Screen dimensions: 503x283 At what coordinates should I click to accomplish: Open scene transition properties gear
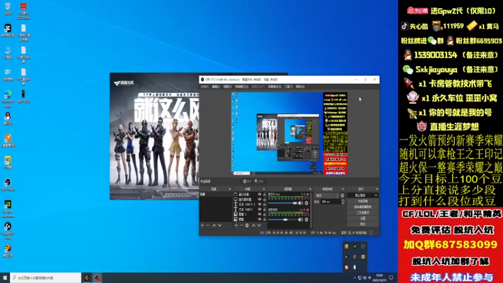[x=342, y=196]
